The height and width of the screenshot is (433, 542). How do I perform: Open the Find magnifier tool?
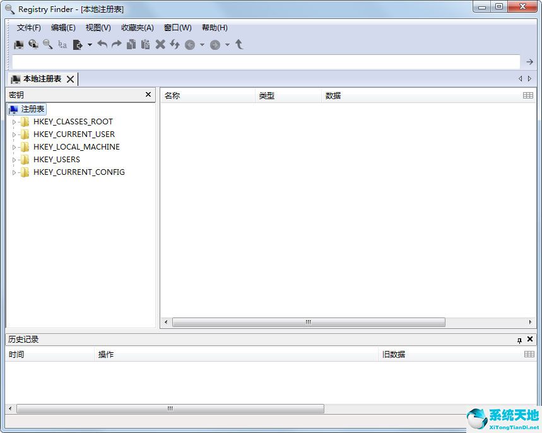point(47,44)
